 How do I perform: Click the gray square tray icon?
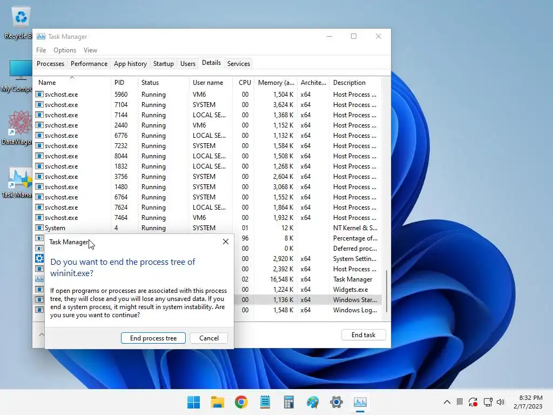coord(460,401)
